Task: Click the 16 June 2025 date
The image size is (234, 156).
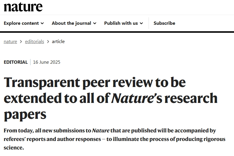Action: click(x=47, y=62)
